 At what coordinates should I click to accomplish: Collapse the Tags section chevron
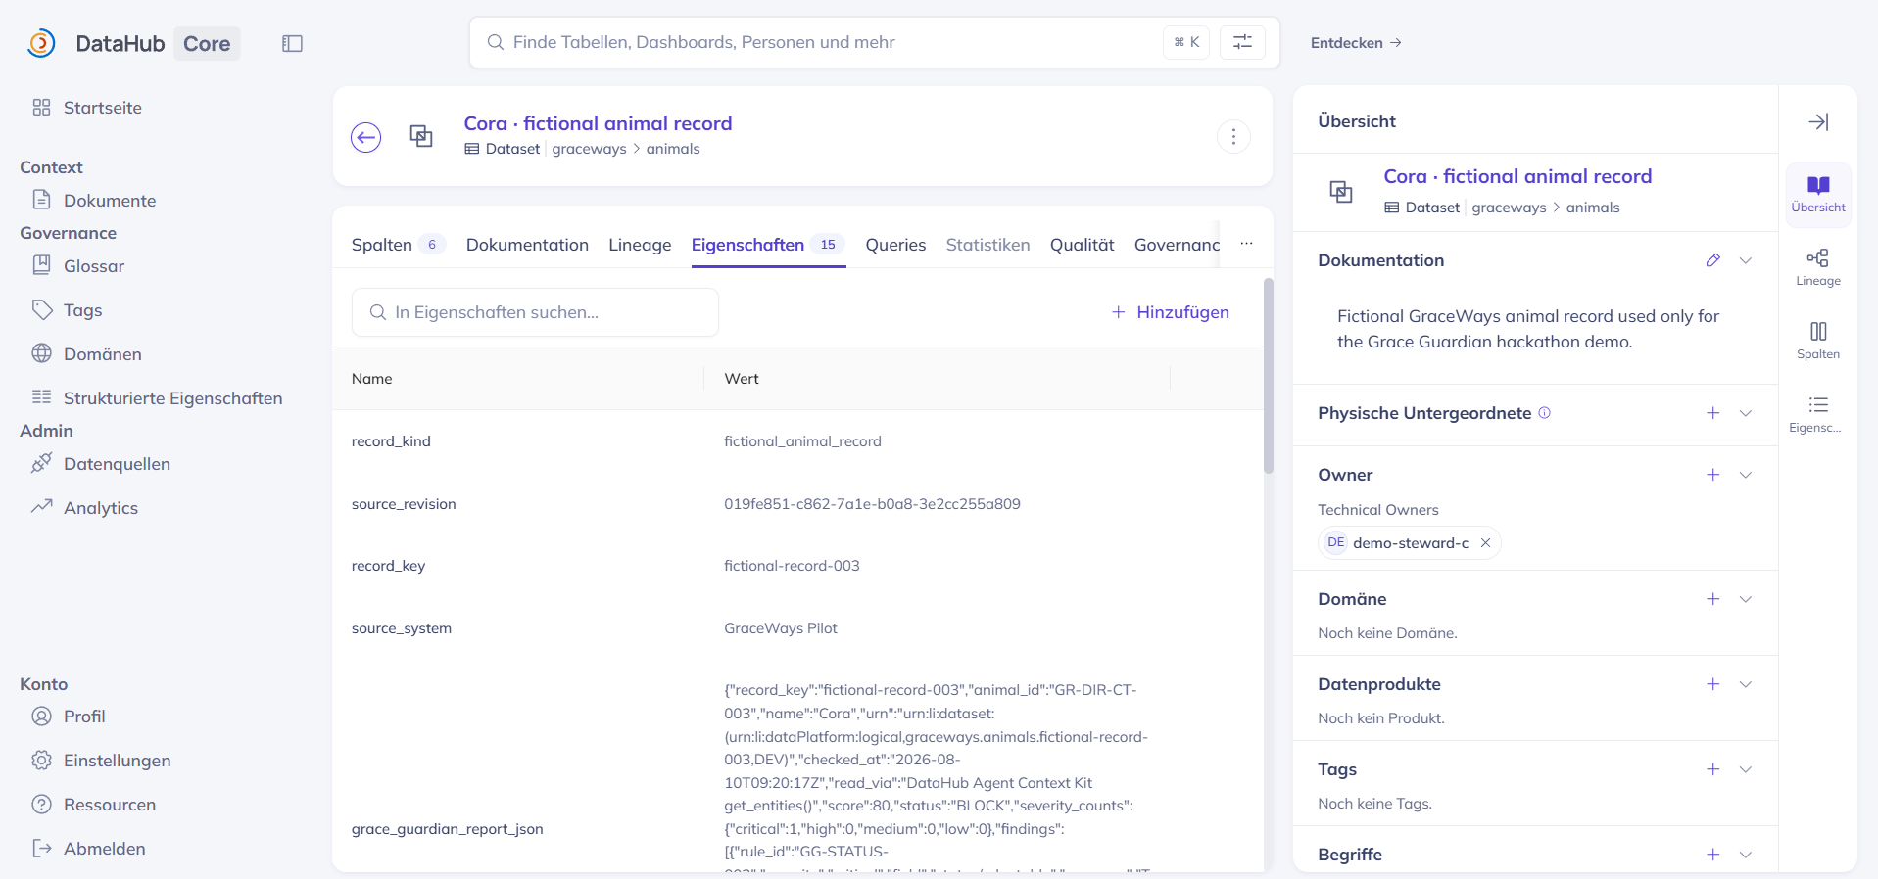click(1745, 769)
